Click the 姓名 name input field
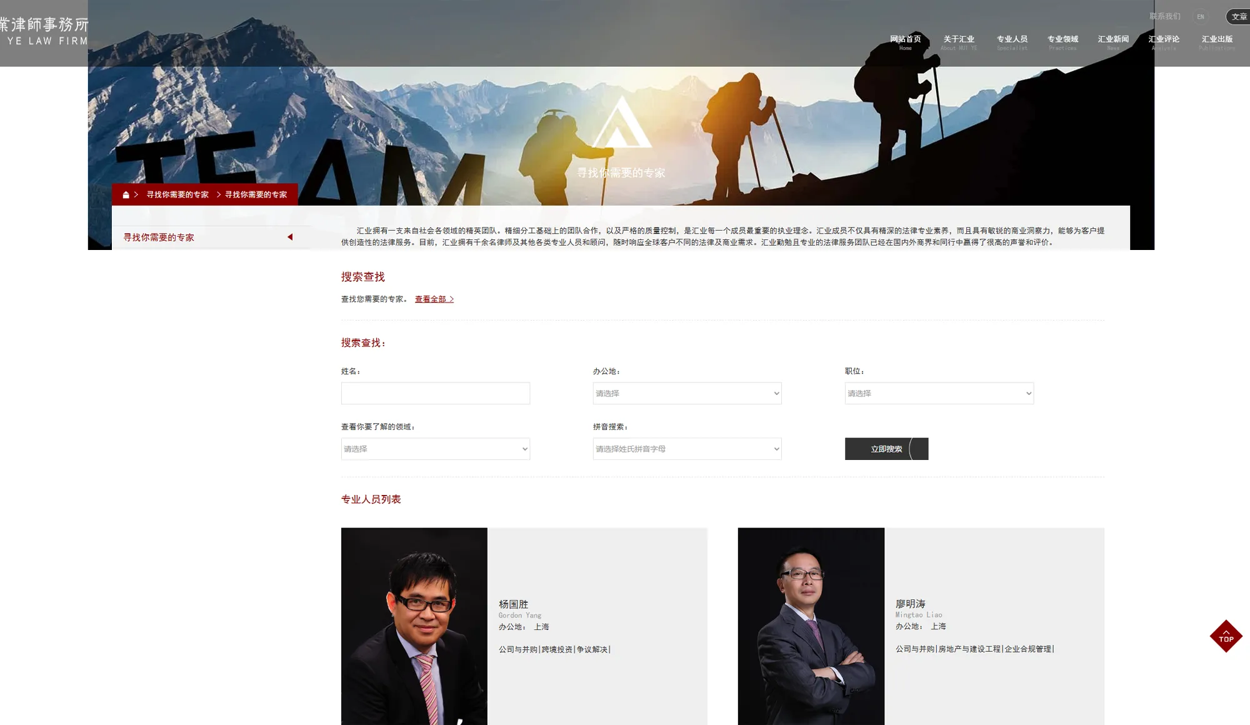The image size is (1250, 725). tap(435, 393)
